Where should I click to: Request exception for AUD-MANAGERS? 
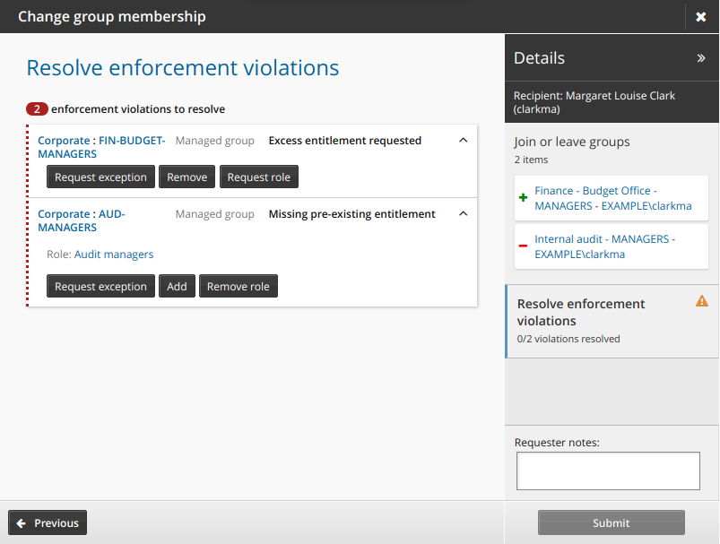[100, 287]
